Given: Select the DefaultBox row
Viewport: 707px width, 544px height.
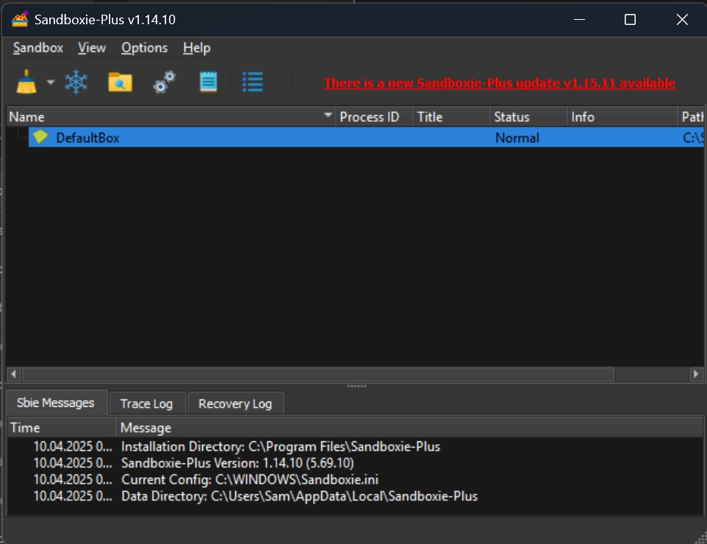Looking at the screenshot, I should [366, 137].
